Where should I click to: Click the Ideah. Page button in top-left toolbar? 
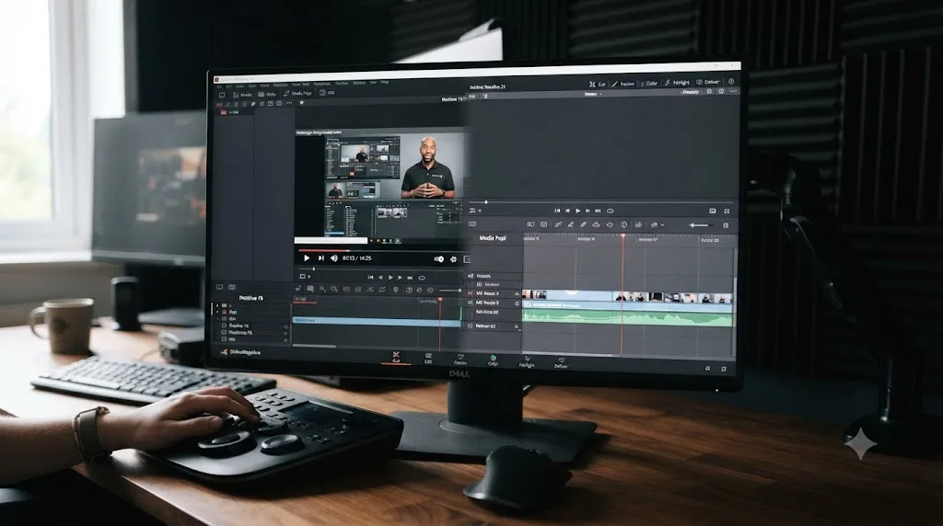[x=297, y=94]
